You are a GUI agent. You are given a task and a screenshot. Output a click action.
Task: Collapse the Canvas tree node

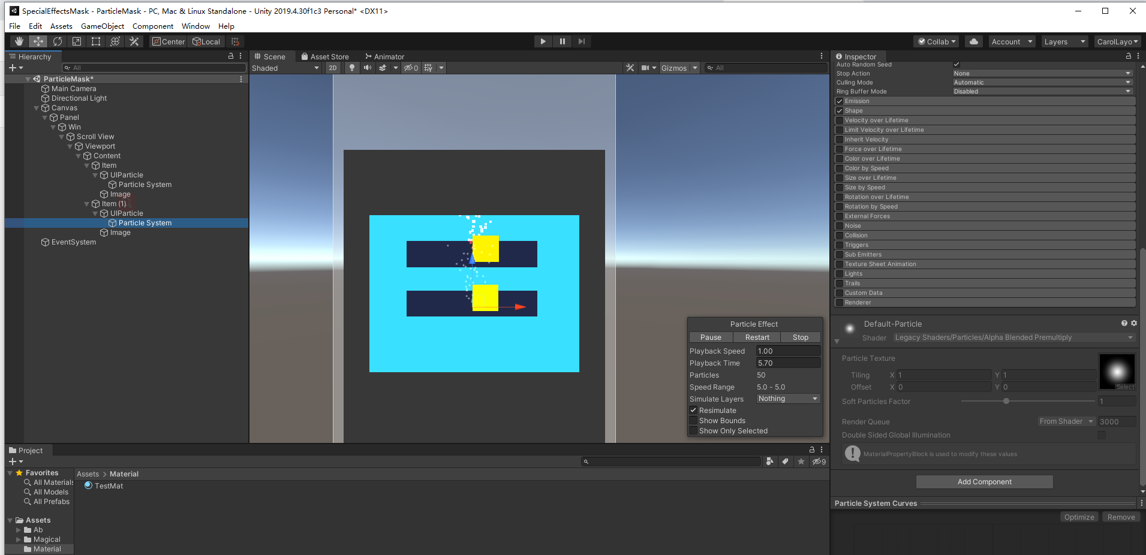[x=37, y=108]
